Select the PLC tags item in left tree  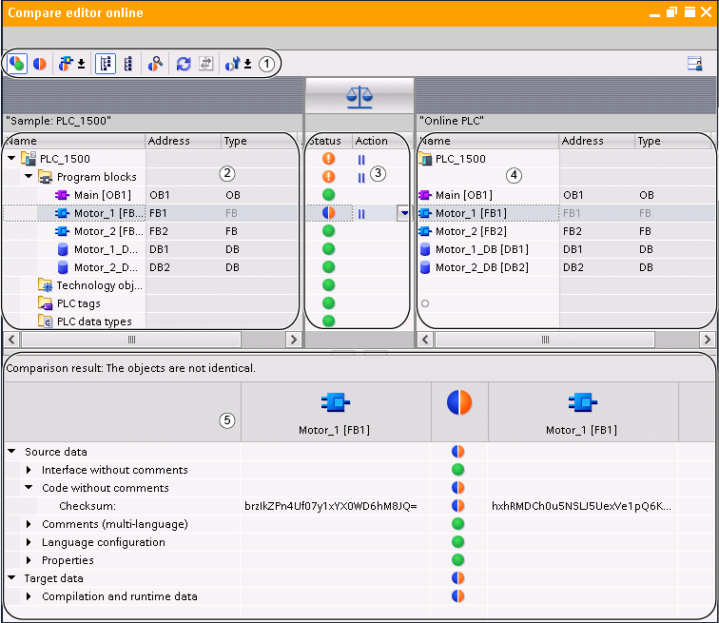pos(78,303)
